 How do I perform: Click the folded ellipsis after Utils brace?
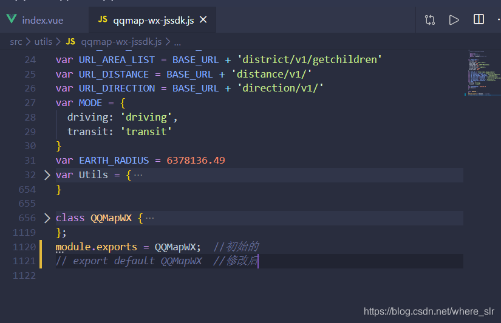click(x=138, y=175)
